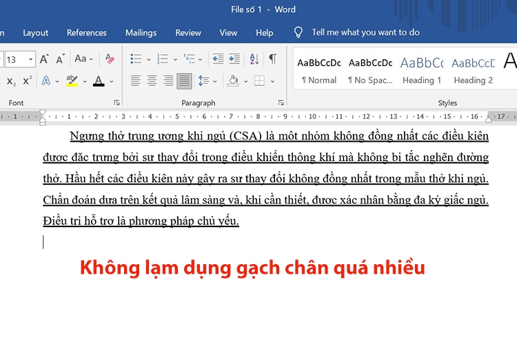The width and height of the screenshot is (517, 344).
Task: Open numbering library dropdown
Action: tap(175, 60)
